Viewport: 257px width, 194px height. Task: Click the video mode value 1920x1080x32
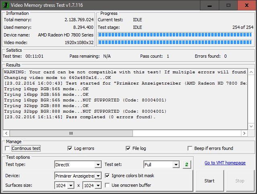coord(79,43)
